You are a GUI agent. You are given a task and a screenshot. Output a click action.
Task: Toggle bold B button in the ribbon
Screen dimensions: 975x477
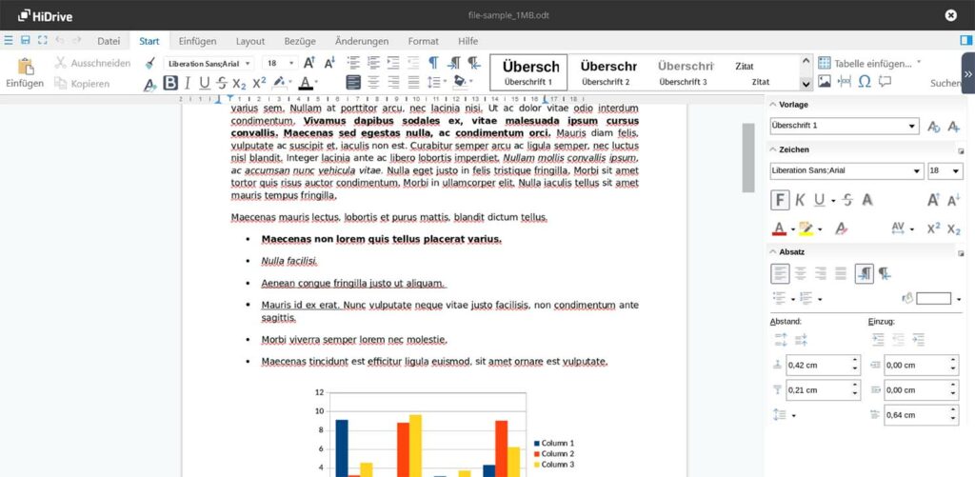click(170, 84)
